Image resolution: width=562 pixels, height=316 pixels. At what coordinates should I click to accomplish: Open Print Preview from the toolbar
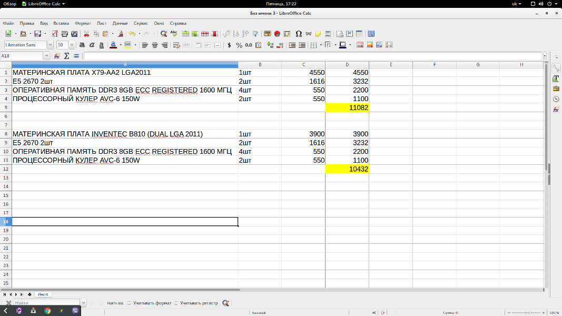tap(74, 34)
